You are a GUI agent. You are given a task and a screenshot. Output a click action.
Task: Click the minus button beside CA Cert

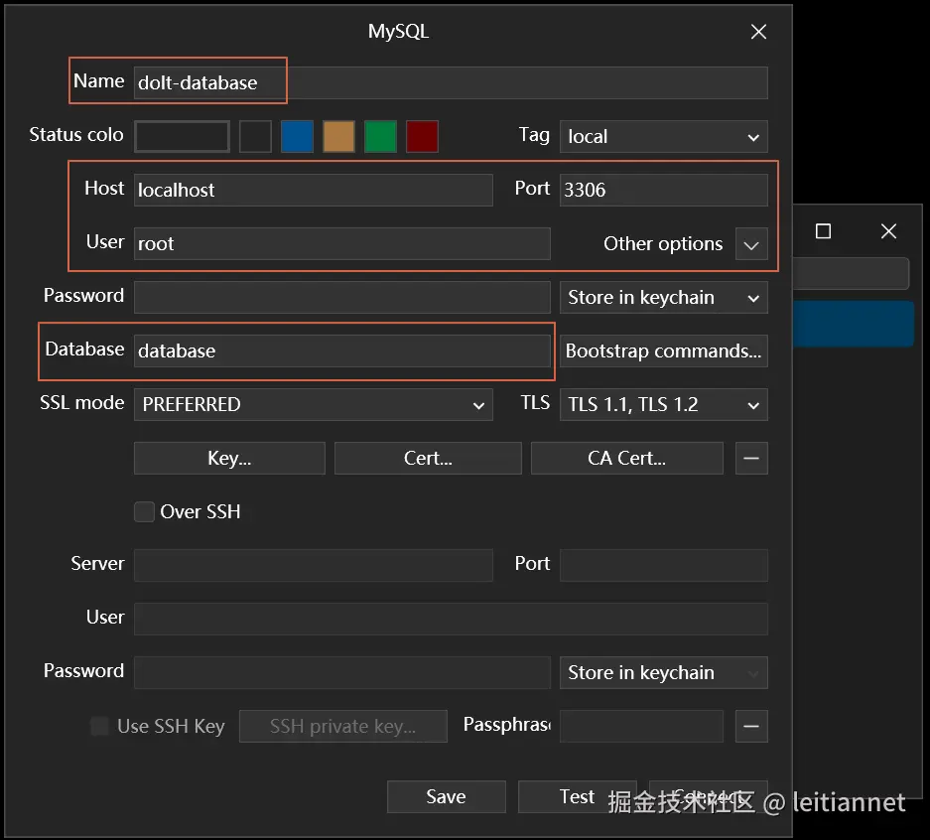tap(751, 458)
